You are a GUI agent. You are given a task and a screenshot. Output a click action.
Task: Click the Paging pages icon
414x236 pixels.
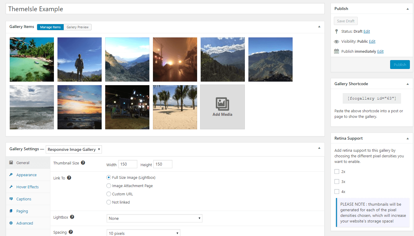point(11,211)
